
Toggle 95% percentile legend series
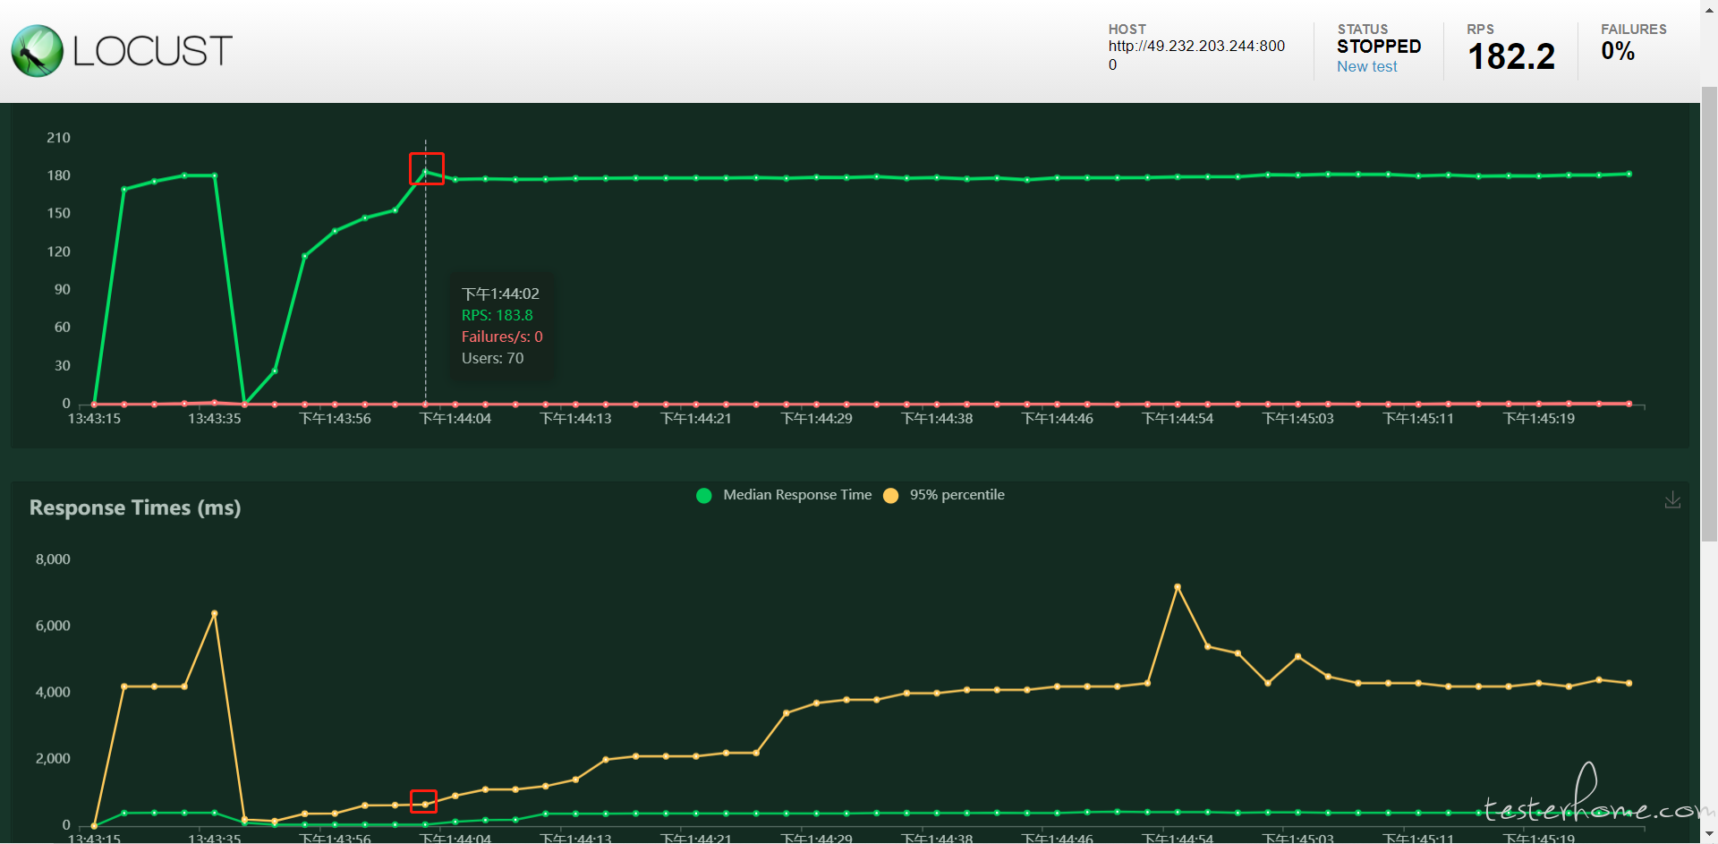(944, 495)
